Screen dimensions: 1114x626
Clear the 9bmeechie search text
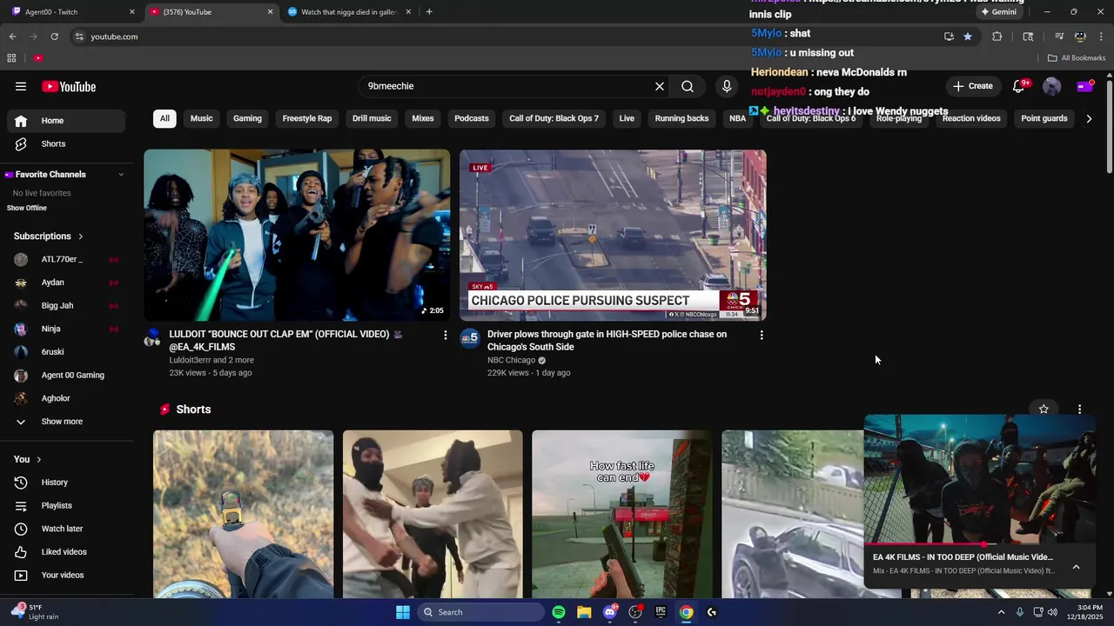tap(660, 86)
